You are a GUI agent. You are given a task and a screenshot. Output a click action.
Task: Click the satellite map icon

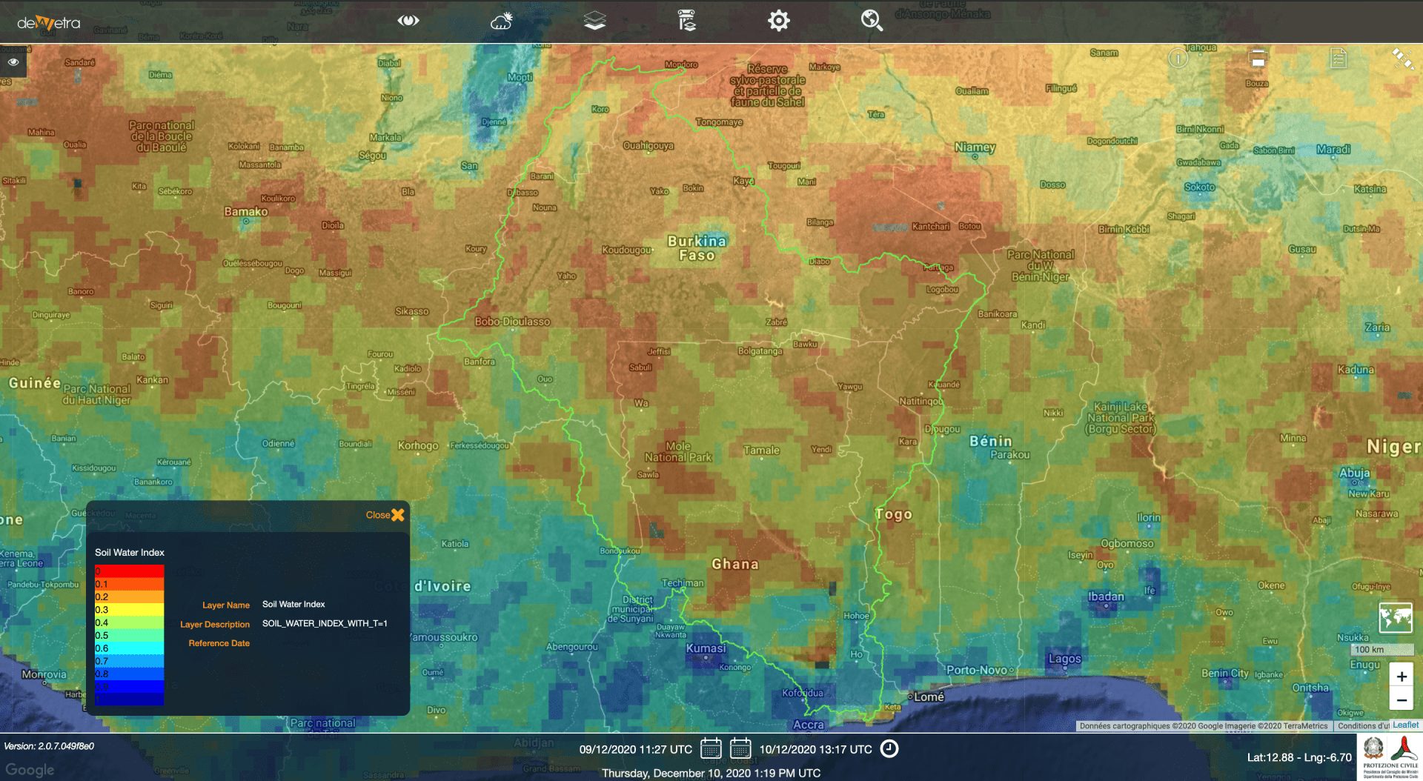click(x=1402, y=59)
